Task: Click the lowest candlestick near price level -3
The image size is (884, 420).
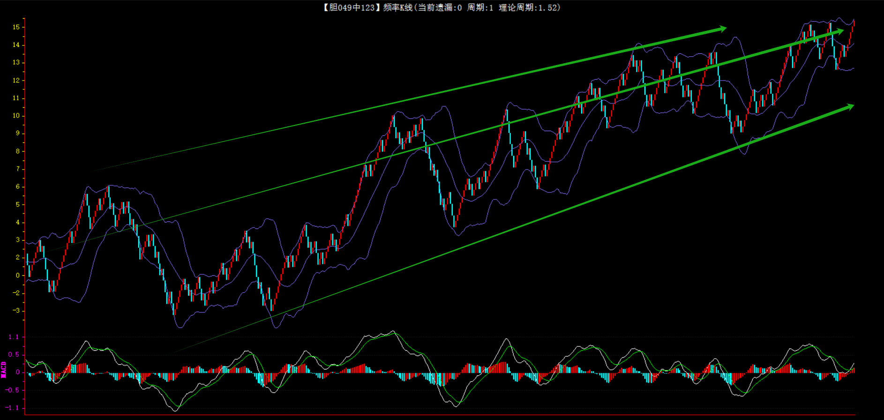Action: [x=174, y=309]
